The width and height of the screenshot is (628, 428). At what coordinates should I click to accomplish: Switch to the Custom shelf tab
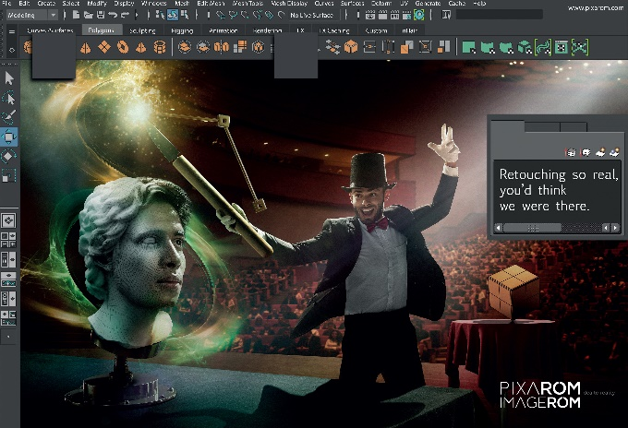(x=376, y=30)
